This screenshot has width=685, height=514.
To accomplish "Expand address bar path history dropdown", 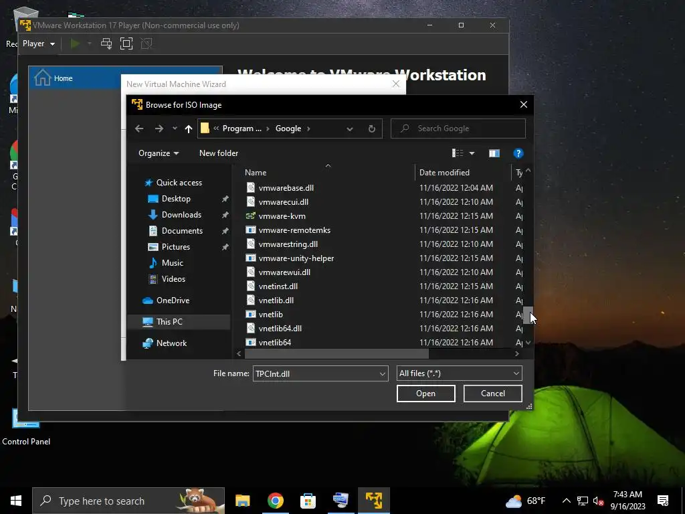I will click(349, 128).
